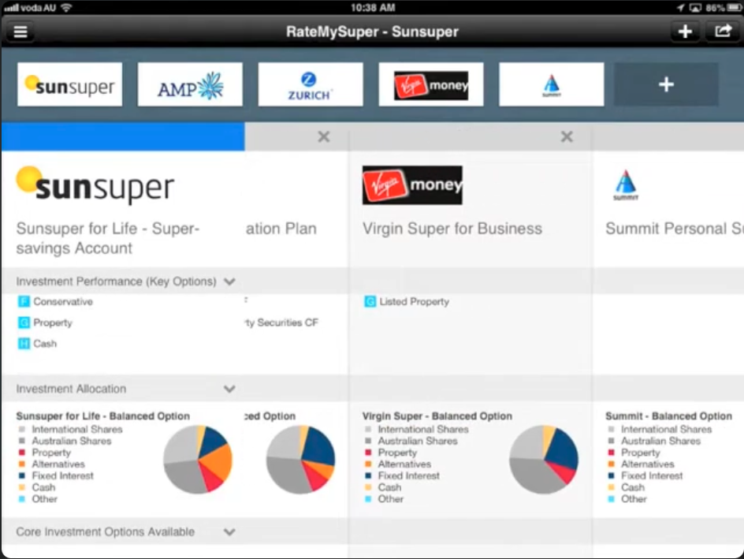The height and width of the screenshot is (559, 744).
Task: Collapse Investment Performance (Key Options) section
Action: point(229,281)
